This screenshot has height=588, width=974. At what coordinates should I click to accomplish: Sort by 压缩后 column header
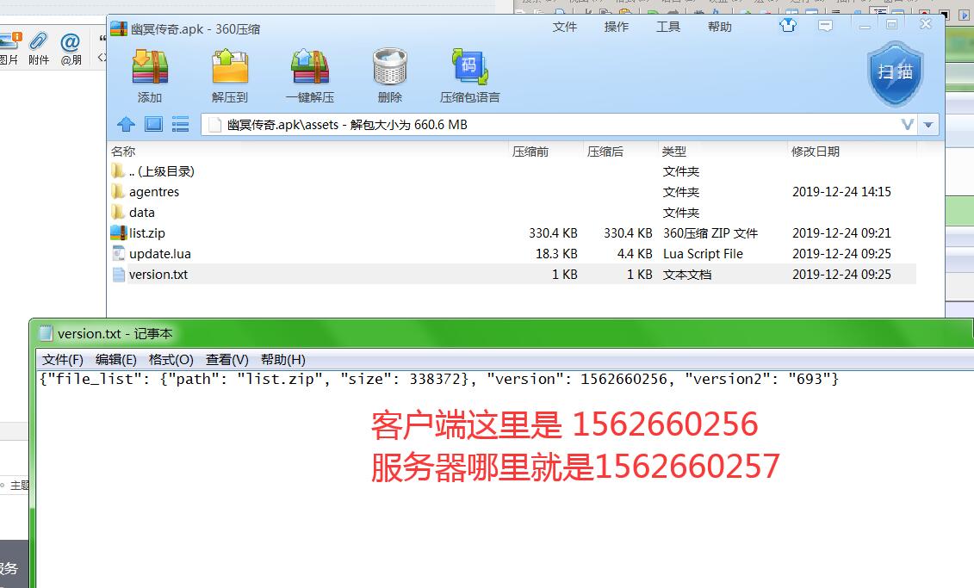605,152
